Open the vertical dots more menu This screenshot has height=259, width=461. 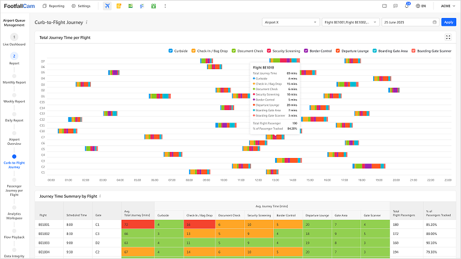coord(165,6)
